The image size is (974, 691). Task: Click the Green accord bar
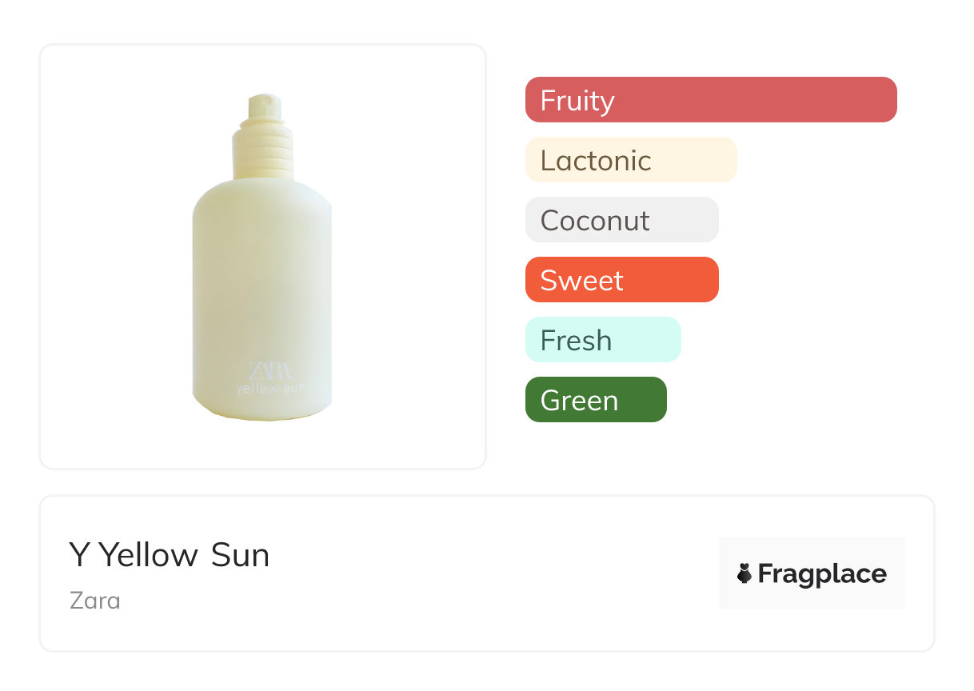[595, 400]
